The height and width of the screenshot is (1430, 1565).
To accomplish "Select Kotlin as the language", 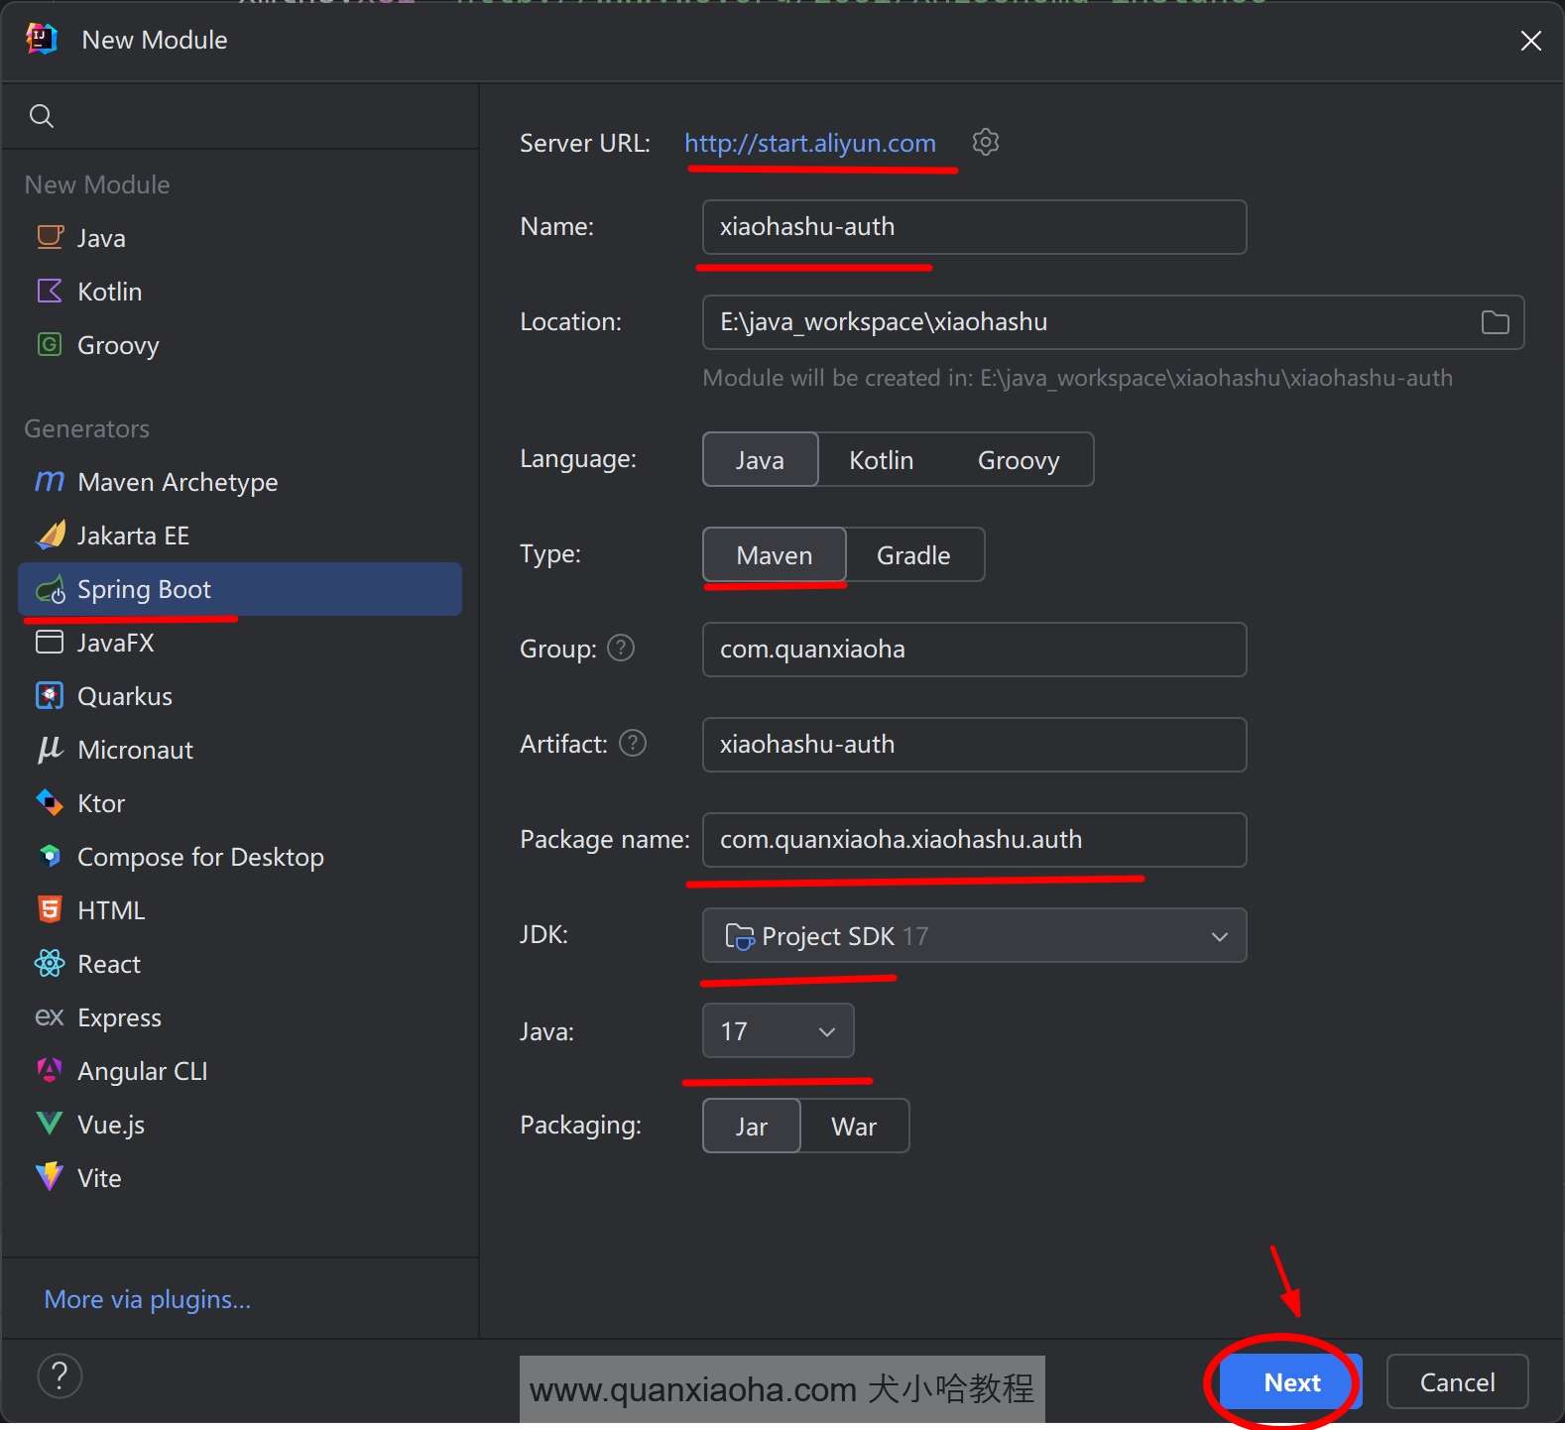I will 881,459.
